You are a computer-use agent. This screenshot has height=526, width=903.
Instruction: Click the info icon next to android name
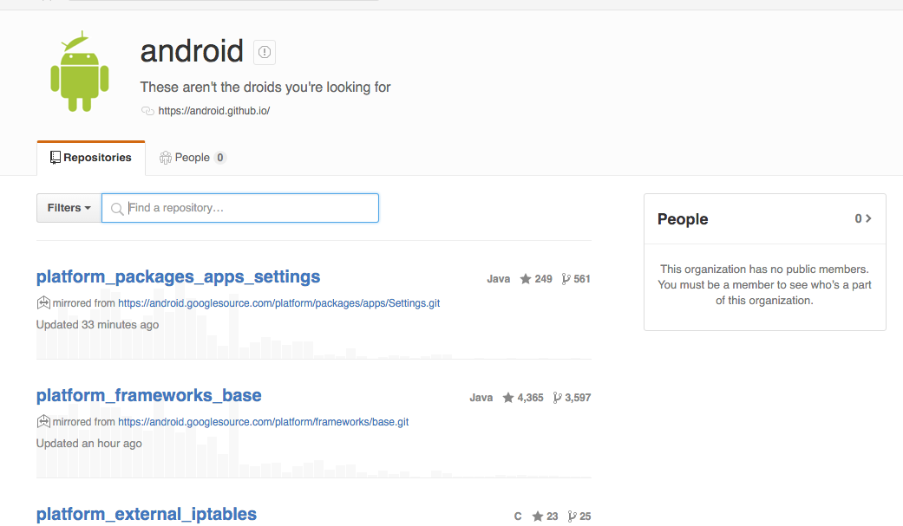263,52
